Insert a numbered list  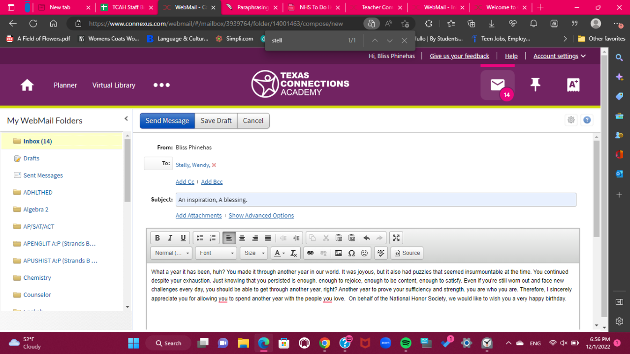(213, 238)
